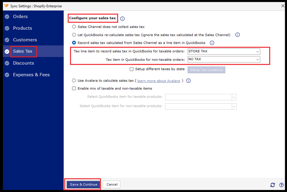The width and height of the screenshot is (287, 192).
Task: Click info icon next to Record sales tax option
Action: [x=212, y=43]
